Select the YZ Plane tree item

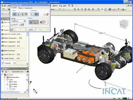click(x=13, y=82)
